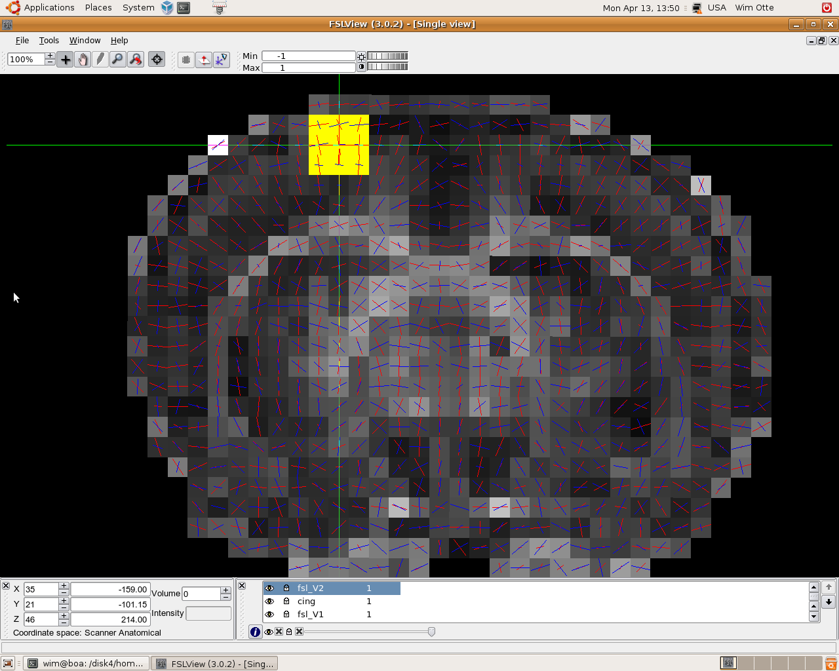The width and height of the screenshot is (839, 671).
Task: Toggle the lock on fsl_V1 layer
Action: (286, 615)
